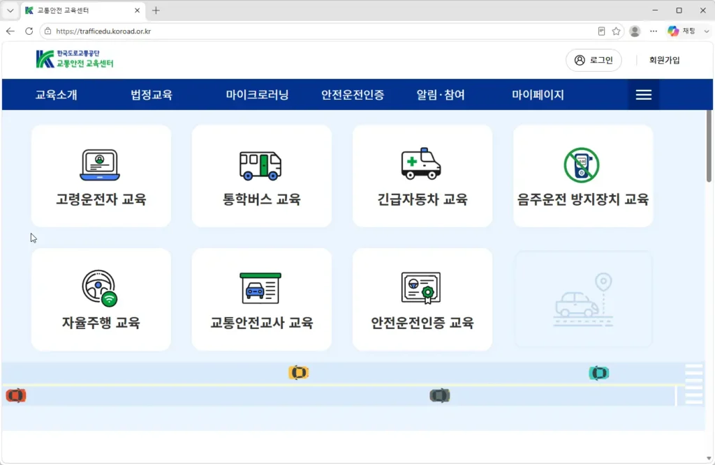Expand the tab search dropdown arrow

[x=10, y=10]
